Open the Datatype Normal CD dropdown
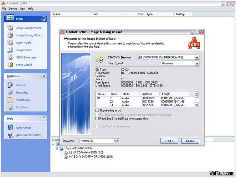Viewport: 236px width, 178px height. (116, 141)
